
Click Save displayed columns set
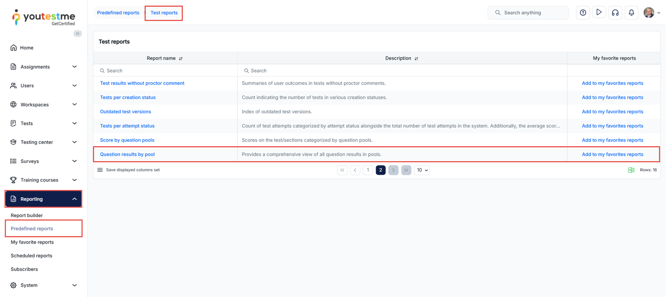point(133,170)
